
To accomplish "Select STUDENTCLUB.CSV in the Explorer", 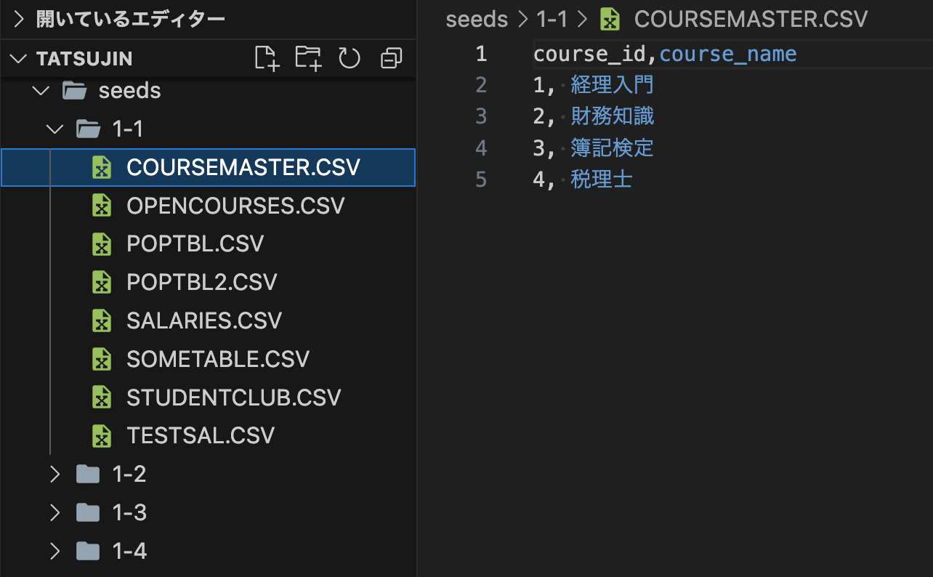I will tap(233, 397).
